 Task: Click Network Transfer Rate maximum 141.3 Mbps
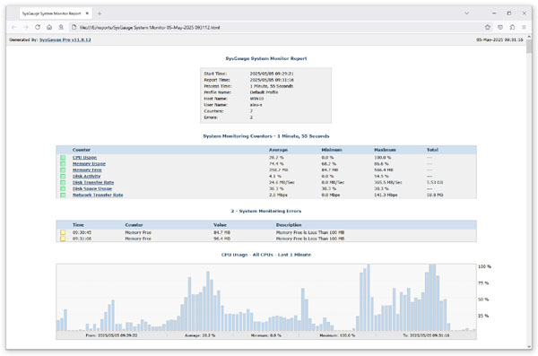[x=386, y=195]
